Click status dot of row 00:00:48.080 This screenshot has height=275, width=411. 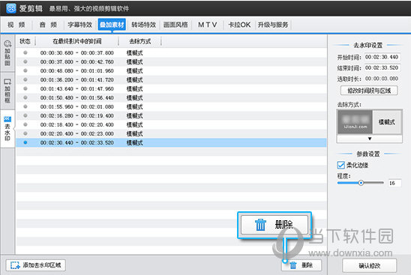coord(25,70)
